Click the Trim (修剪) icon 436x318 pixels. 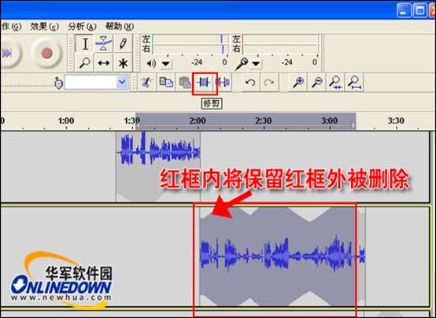point(204,83)
